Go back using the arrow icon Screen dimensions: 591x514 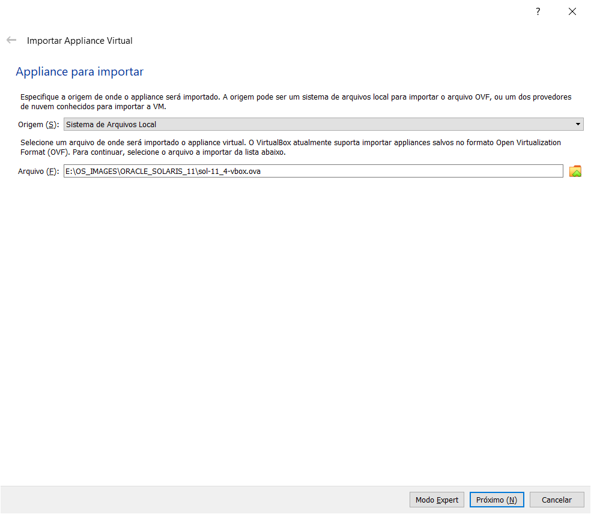click(11, 40)
